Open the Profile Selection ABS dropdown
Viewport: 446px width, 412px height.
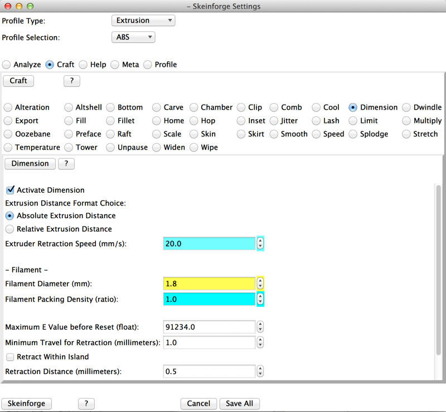tap(133, 37)
